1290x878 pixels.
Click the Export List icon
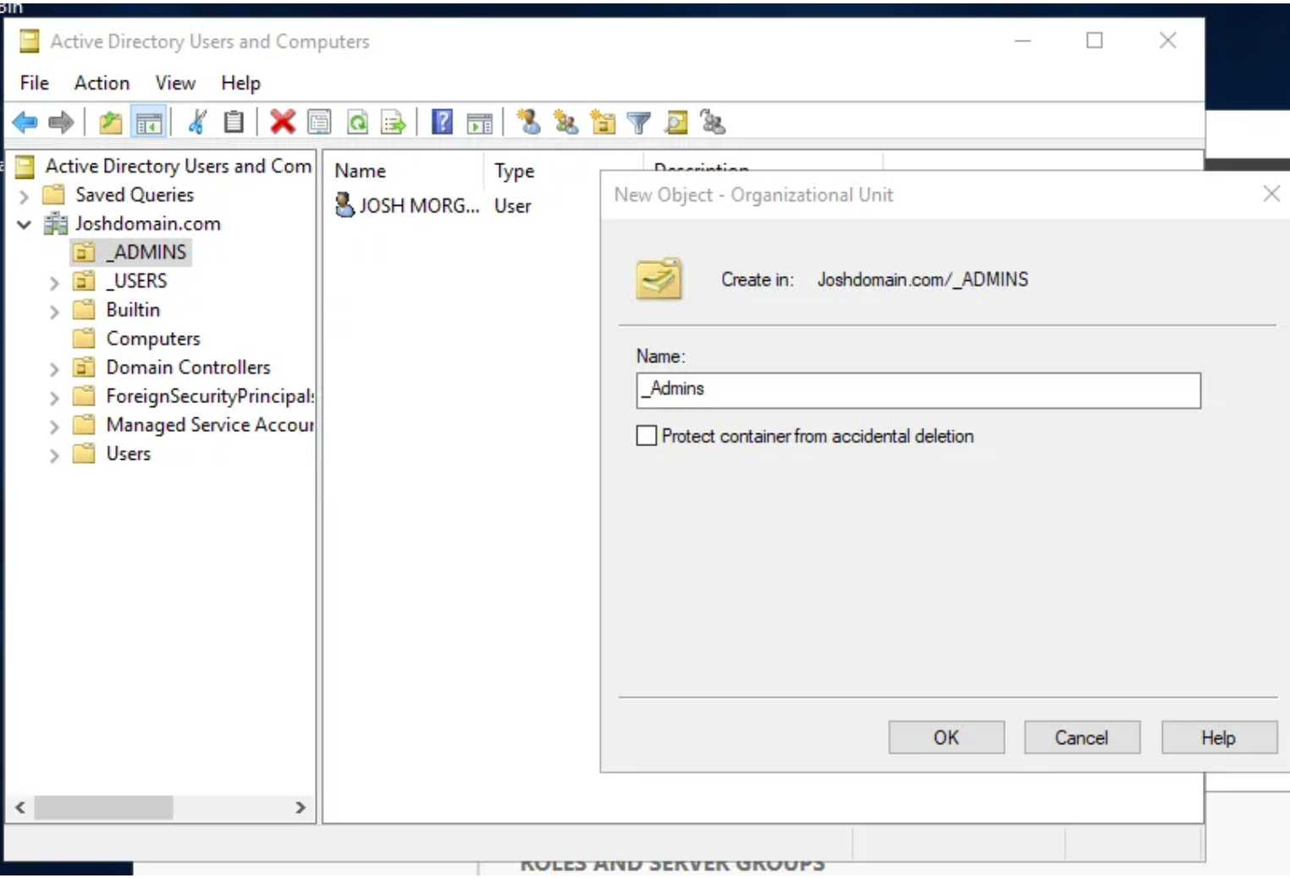coord(394,123)
